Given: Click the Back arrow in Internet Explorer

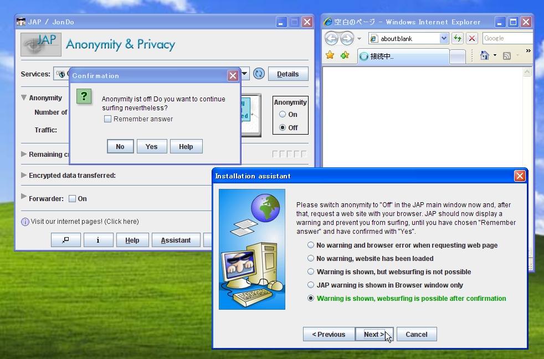Looking at the screenshot, I should (331, 38).
